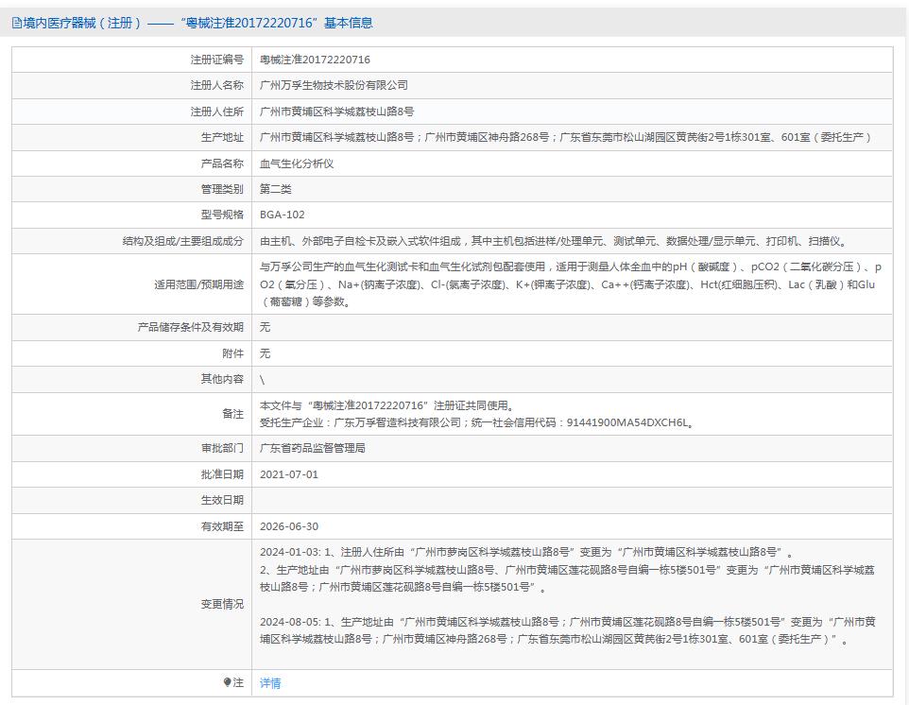Click the 注册人住所 label

click(x=217, y=112)
